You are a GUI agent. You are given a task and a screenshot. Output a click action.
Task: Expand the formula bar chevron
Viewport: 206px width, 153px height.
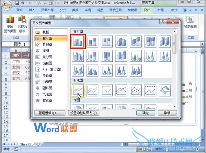[202, 44]
